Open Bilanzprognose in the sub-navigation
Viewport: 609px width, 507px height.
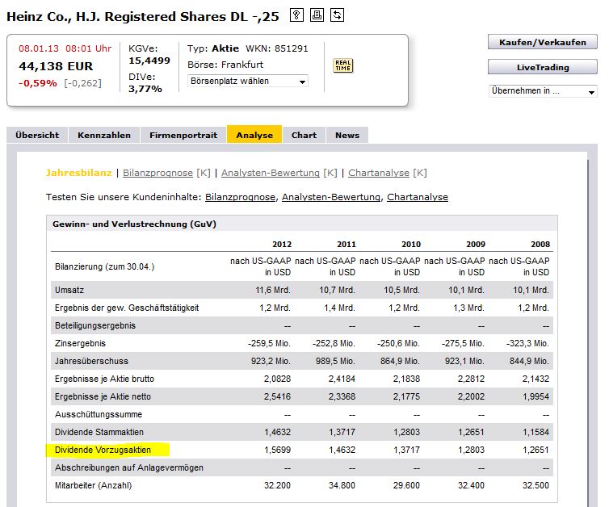(158, 173)
